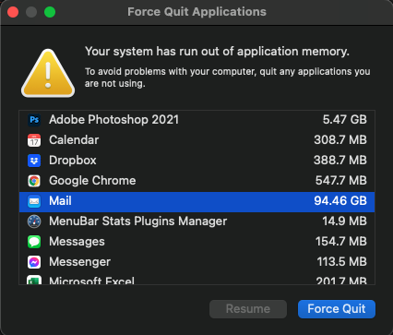Select the Google Chrome entry
Viewport: 393px width, 335px height.
pyautogui.click(x=196, y=181)
